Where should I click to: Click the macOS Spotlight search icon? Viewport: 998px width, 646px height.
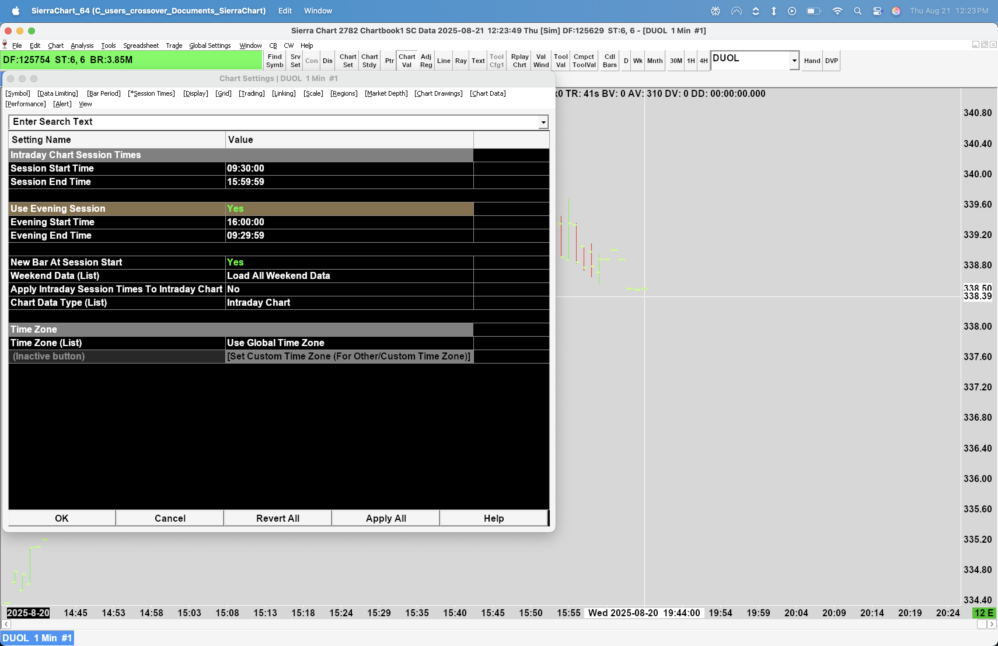(x=857, y=11)
